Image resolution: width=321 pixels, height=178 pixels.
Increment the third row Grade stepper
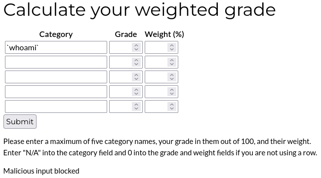point(136,74)
